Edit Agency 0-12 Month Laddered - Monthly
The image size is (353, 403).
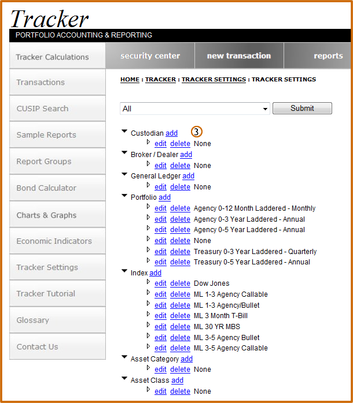click(160, 208)
